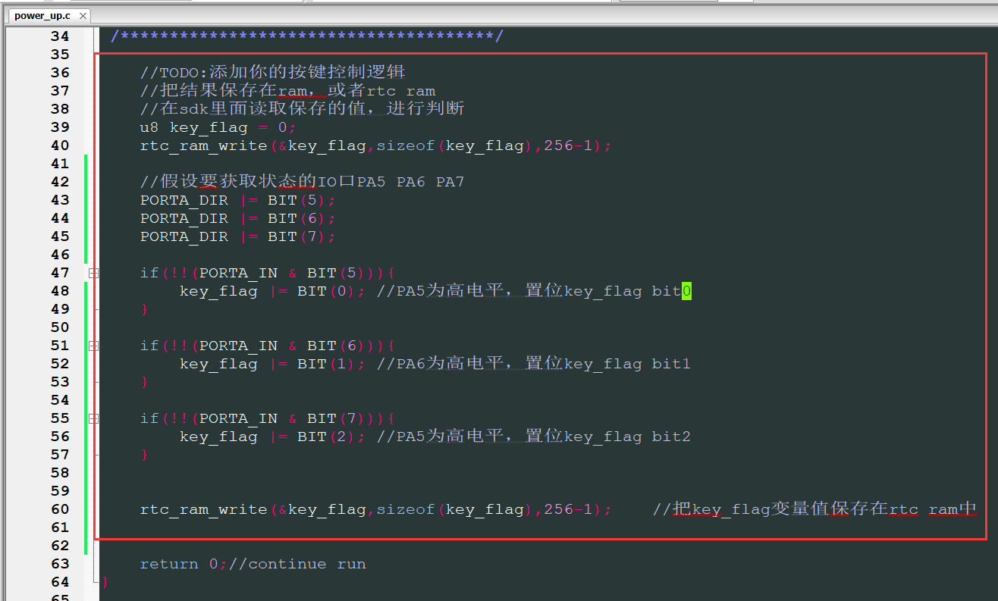Click the 'key_flag bit1' comment on line 52
This screenshot has width=998, height=601.
click(627, 364)
